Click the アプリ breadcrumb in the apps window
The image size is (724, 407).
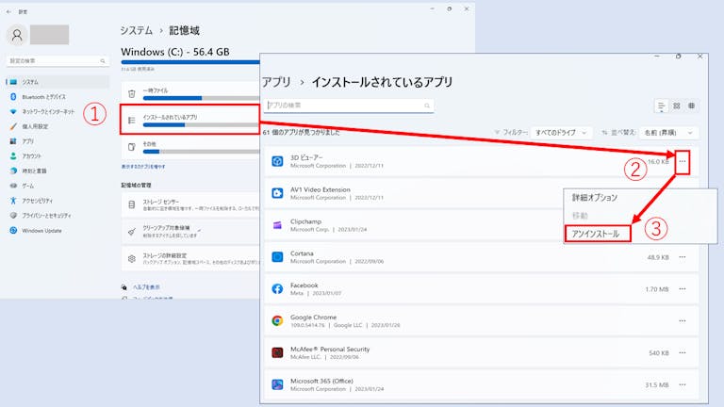(276, 82)
